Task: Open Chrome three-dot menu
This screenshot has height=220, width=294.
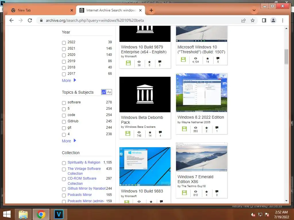Action: pos(283,20)
